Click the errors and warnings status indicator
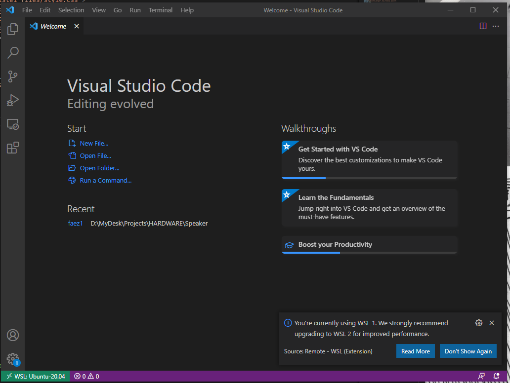 (x=86, y=377)
